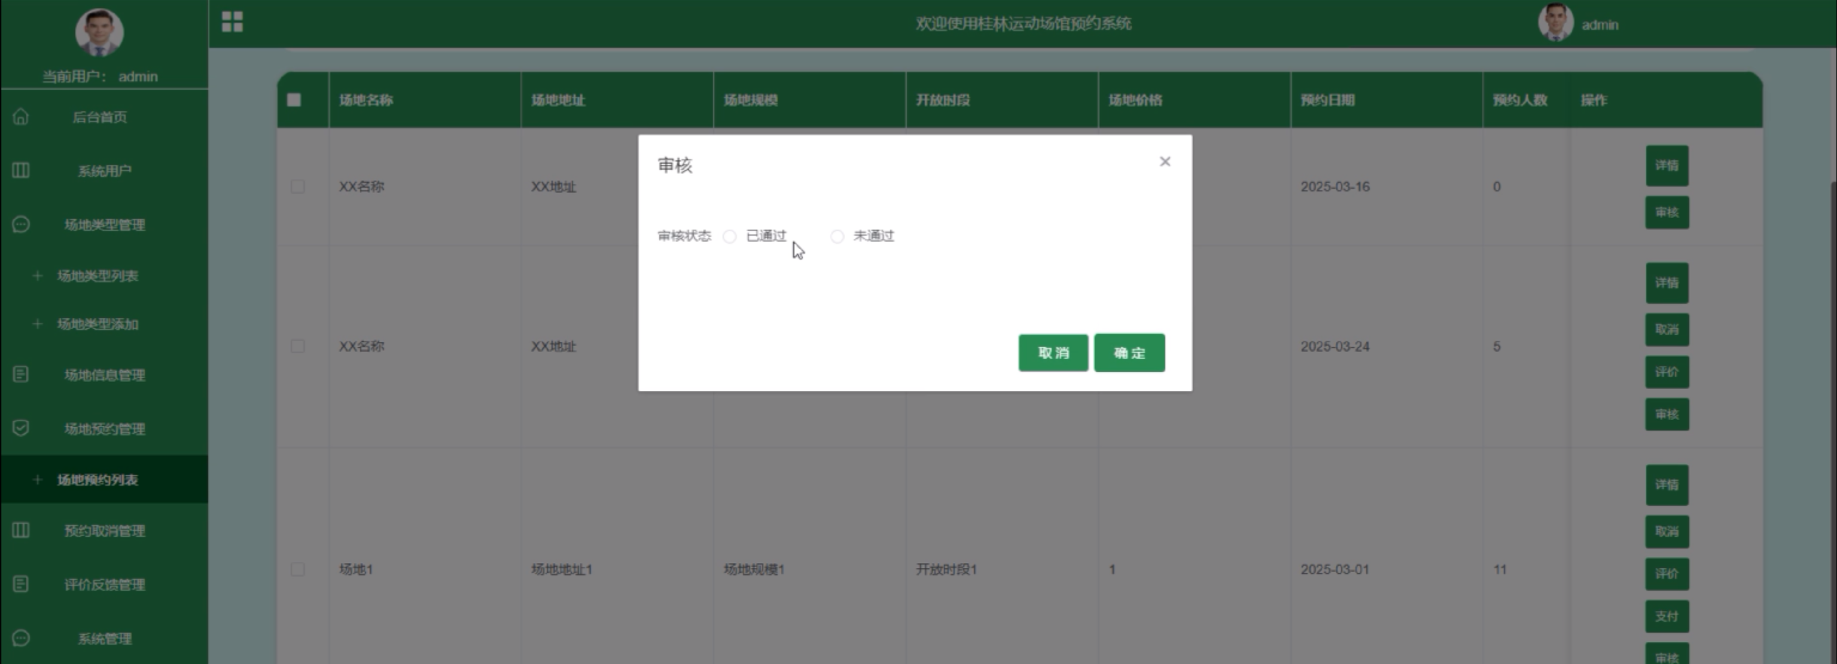Open the 系统用户 menu item
This screenshot has width=1837, height=664.
(105, 171)
